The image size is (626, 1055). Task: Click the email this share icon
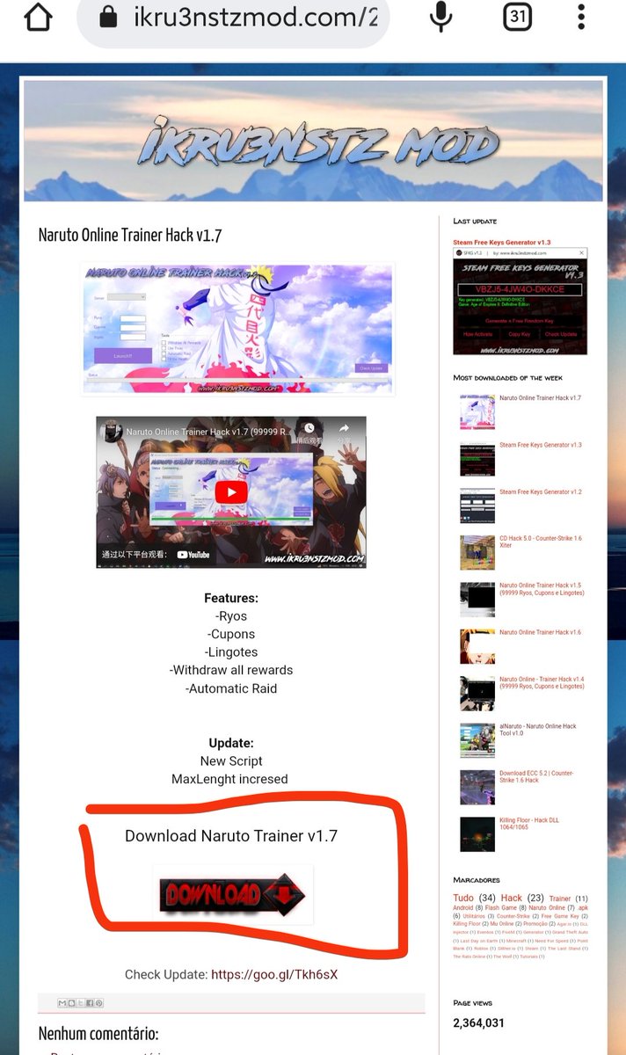pyautogui.click(x=62, y=1003)
